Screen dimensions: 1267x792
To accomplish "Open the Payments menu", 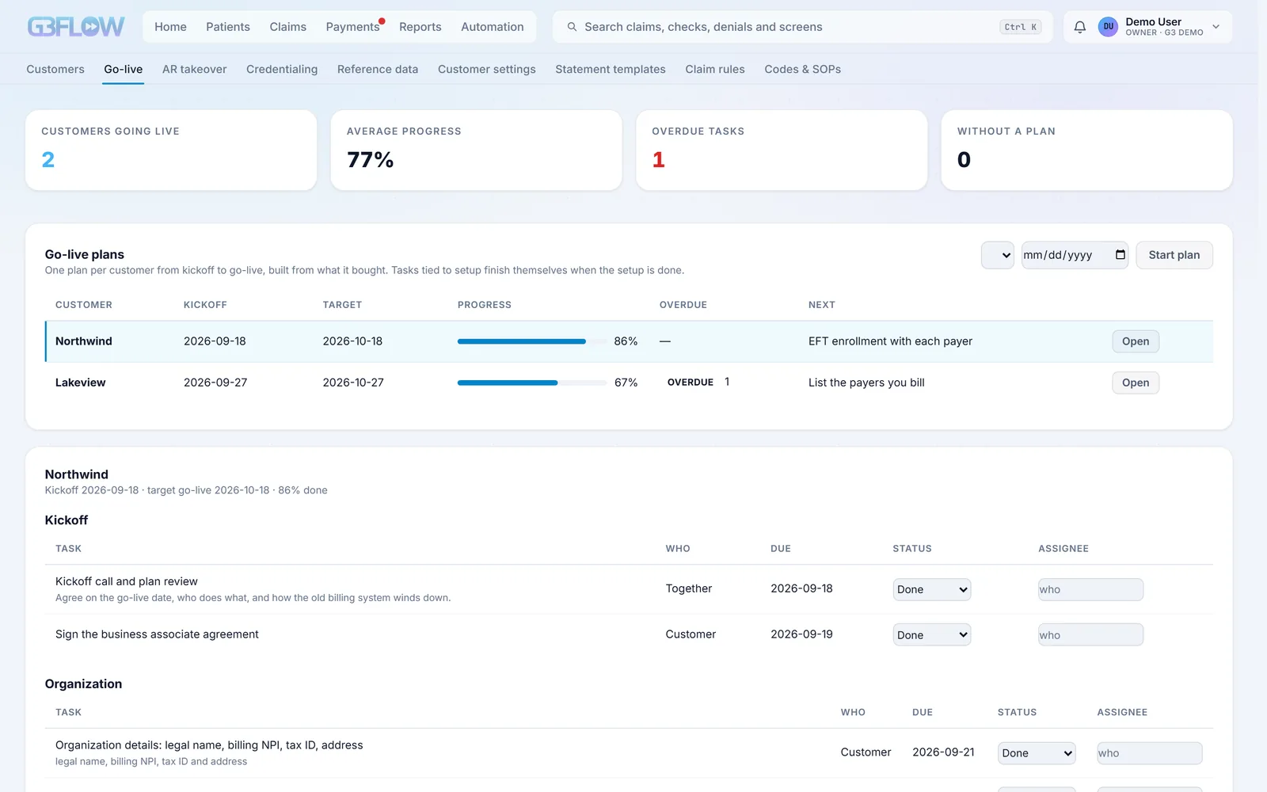I will [x=352, y=27].
